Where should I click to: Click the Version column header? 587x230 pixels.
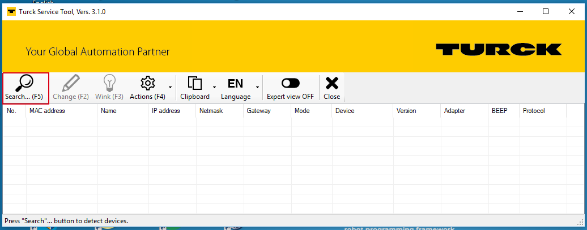tap(417, 111)
